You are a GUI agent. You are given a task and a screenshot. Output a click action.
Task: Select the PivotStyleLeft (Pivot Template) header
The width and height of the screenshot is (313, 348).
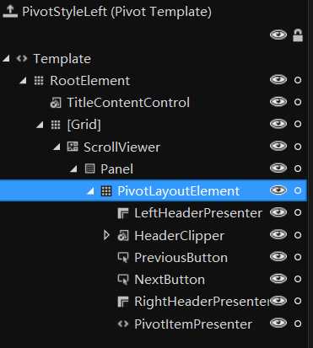click(x=116, y=12)
